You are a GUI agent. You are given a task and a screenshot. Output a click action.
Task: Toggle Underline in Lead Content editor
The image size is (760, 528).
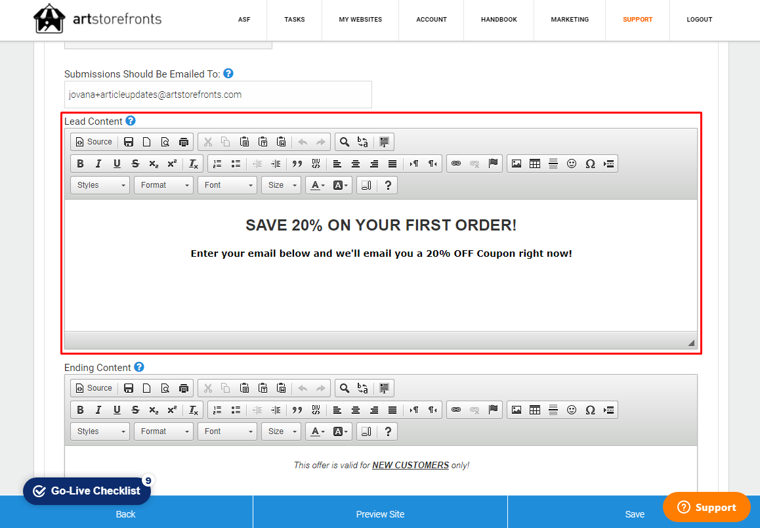117,164
